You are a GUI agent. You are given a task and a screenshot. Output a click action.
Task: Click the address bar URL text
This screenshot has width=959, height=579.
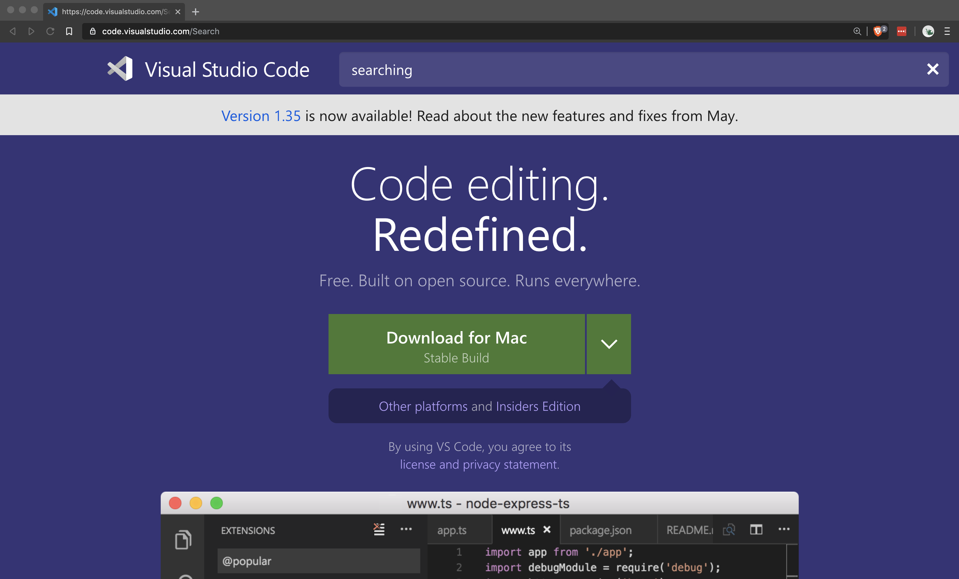(x=160, y=32)
